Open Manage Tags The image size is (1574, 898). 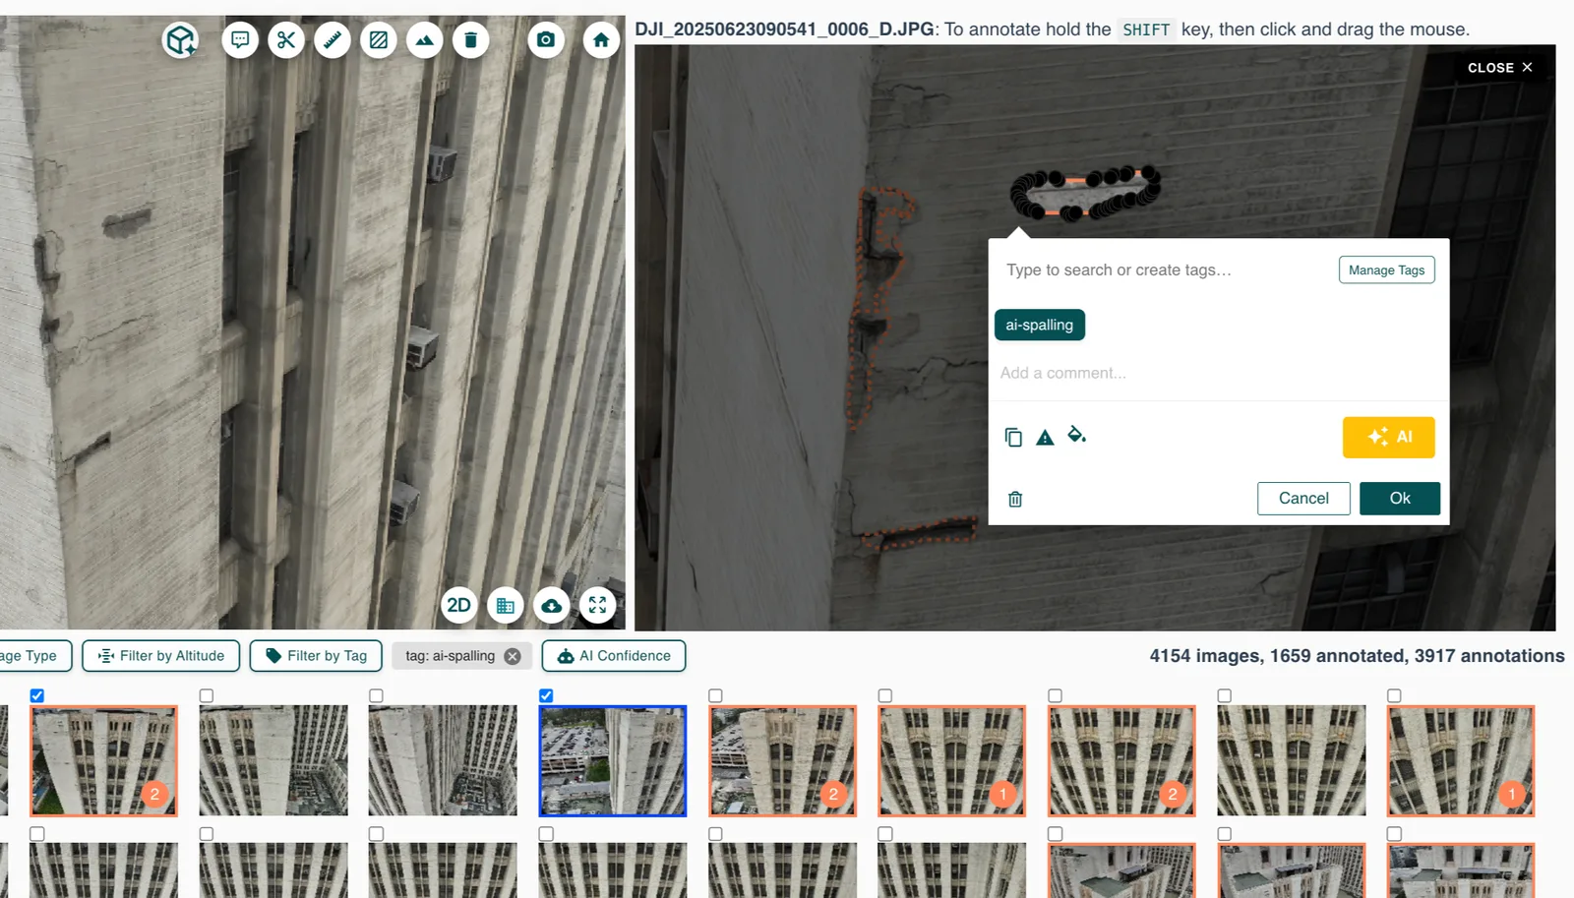1386,269
